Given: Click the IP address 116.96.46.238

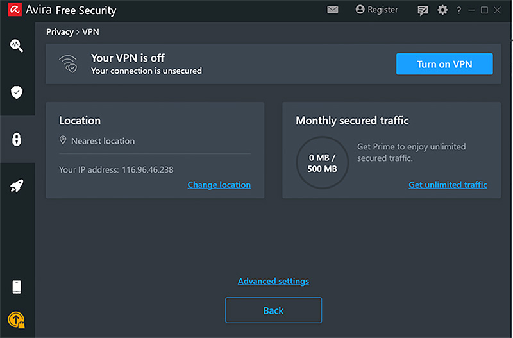Looking at the screenshot, I should 148,170.
